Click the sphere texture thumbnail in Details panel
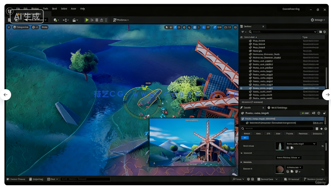Image resolution: width=331 pixels, height=188 pixels. (280, 169)
